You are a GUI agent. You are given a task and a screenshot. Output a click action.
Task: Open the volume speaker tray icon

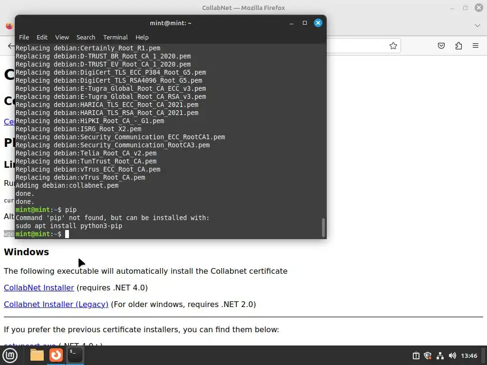tap(452, 355)
